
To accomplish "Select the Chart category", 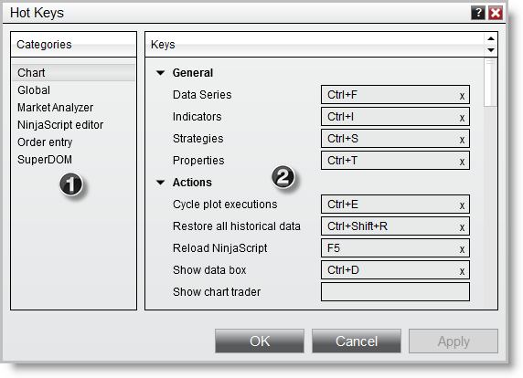I will (74, 73).
